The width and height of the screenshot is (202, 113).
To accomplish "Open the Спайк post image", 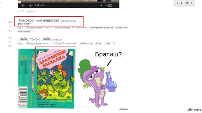I will pyautogui.click(x=73, y=78).
